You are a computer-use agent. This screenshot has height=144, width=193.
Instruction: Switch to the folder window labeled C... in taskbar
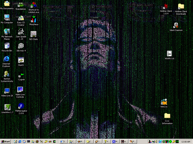(90, 142)
